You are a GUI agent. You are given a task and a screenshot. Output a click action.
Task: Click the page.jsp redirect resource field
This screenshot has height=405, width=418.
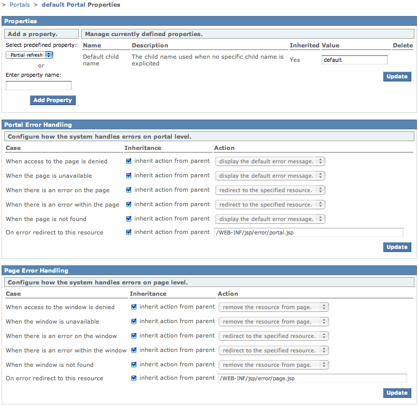(x=312, y=378)
